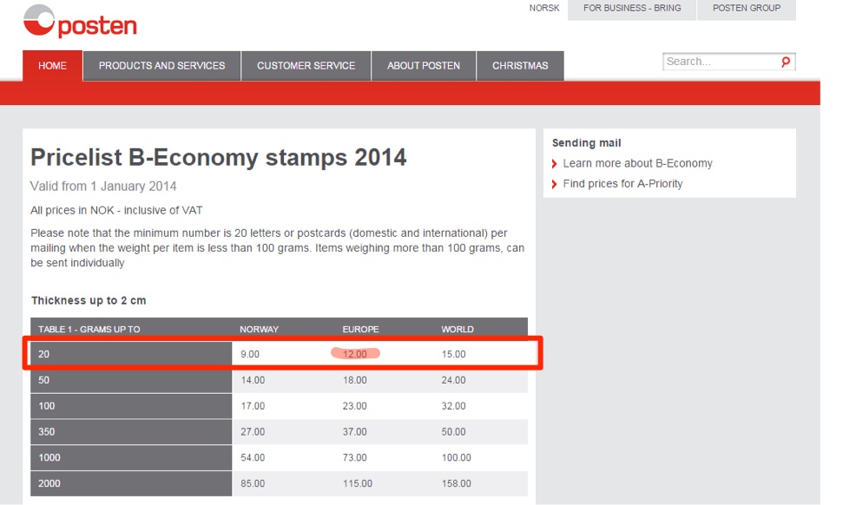This screenshot has height=505, width=856.
Task: Select the 50 grams row label
Action: tap(131, 380)
